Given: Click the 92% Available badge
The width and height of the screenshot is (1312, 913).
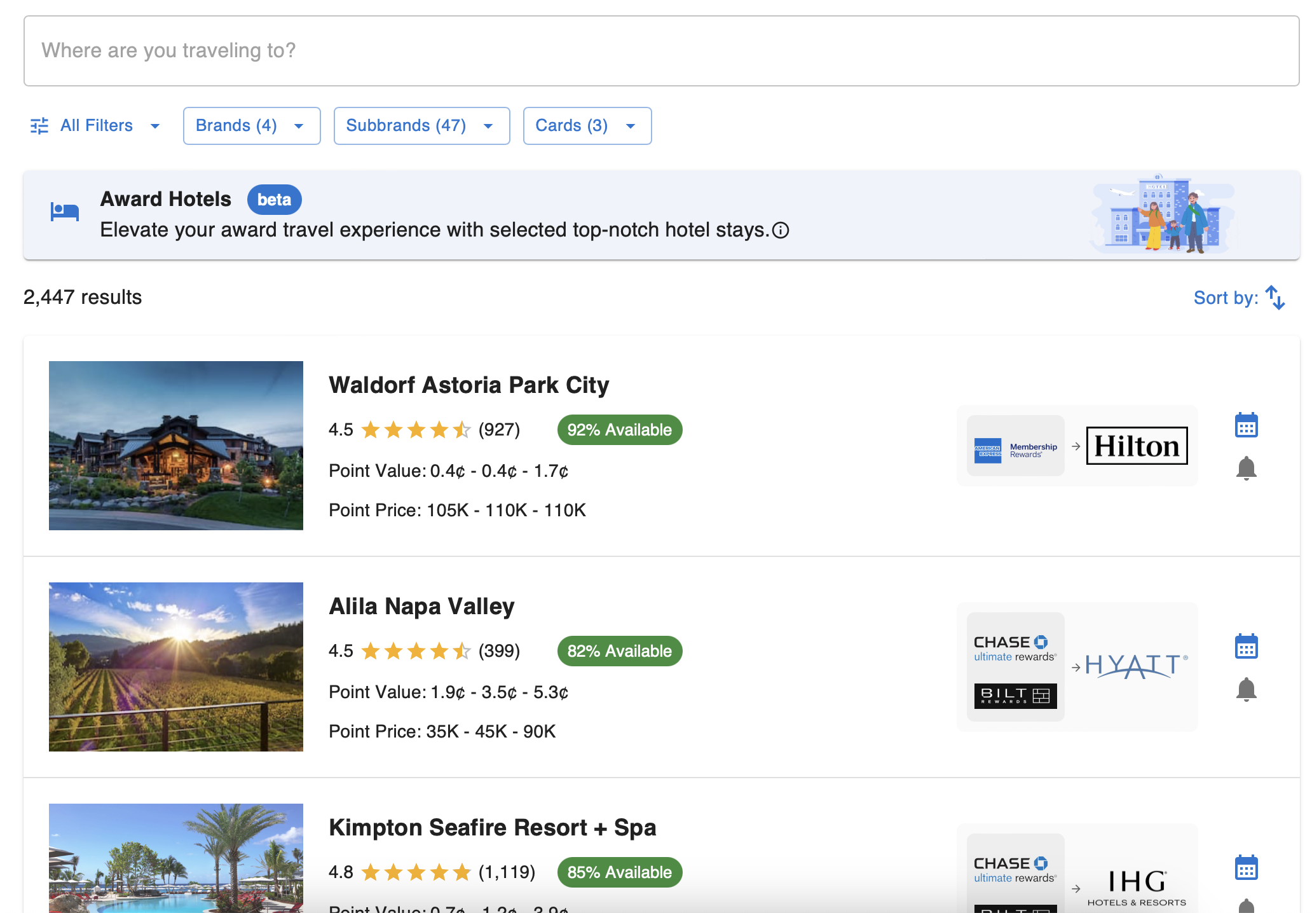Looking at the screenshot, I should pos(620,430).
